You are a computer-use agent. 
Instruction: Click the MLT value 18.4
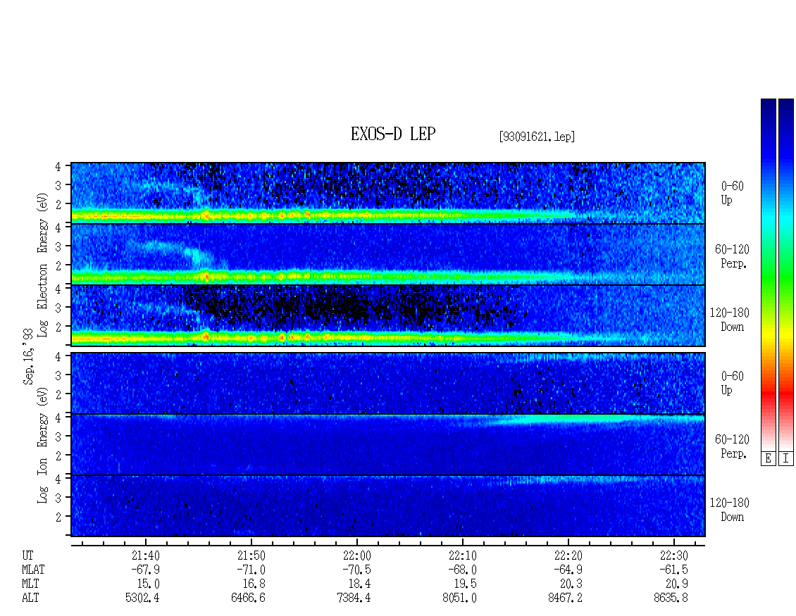pyautogui.click(x=359, y=584)
